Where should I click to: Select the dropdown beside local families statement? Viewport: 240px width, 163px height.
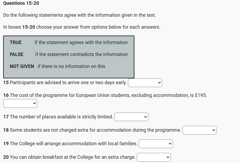pyautogui.click(x=156, y=144)
